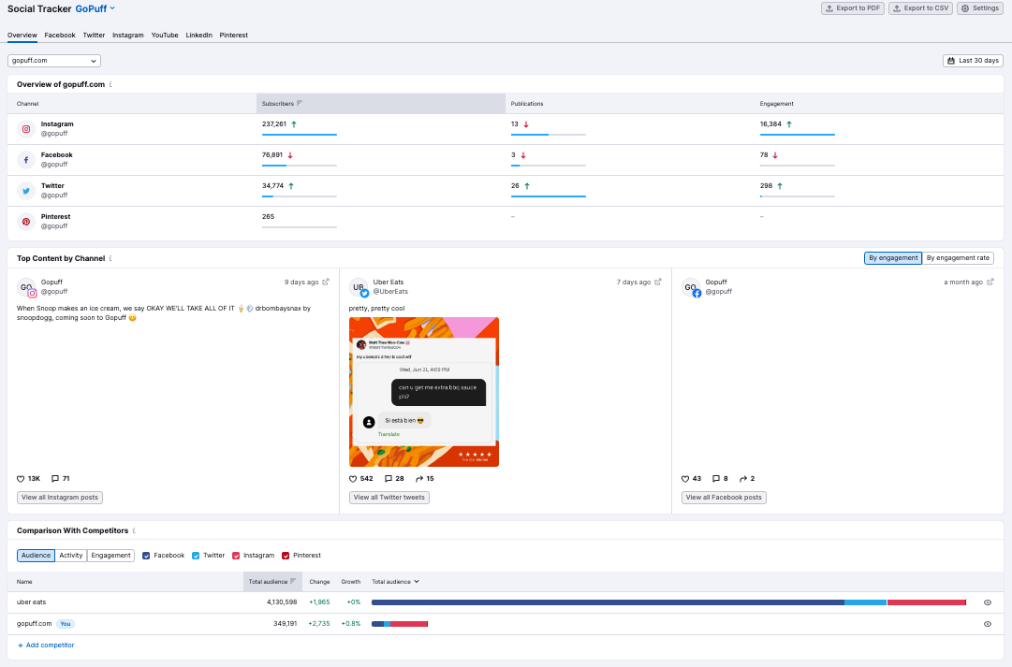Click the comment icon showing 8 comments
The height and width of the screenshot is (667, 1012).
pyautogui.click(x=716, y=479)
